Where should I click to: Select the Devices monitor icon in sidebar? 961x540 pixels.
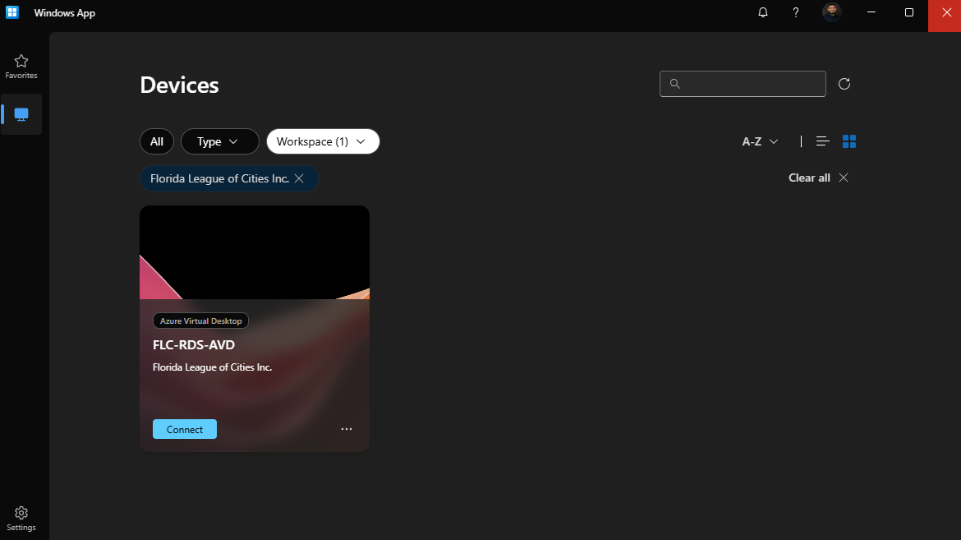point(21,114)
